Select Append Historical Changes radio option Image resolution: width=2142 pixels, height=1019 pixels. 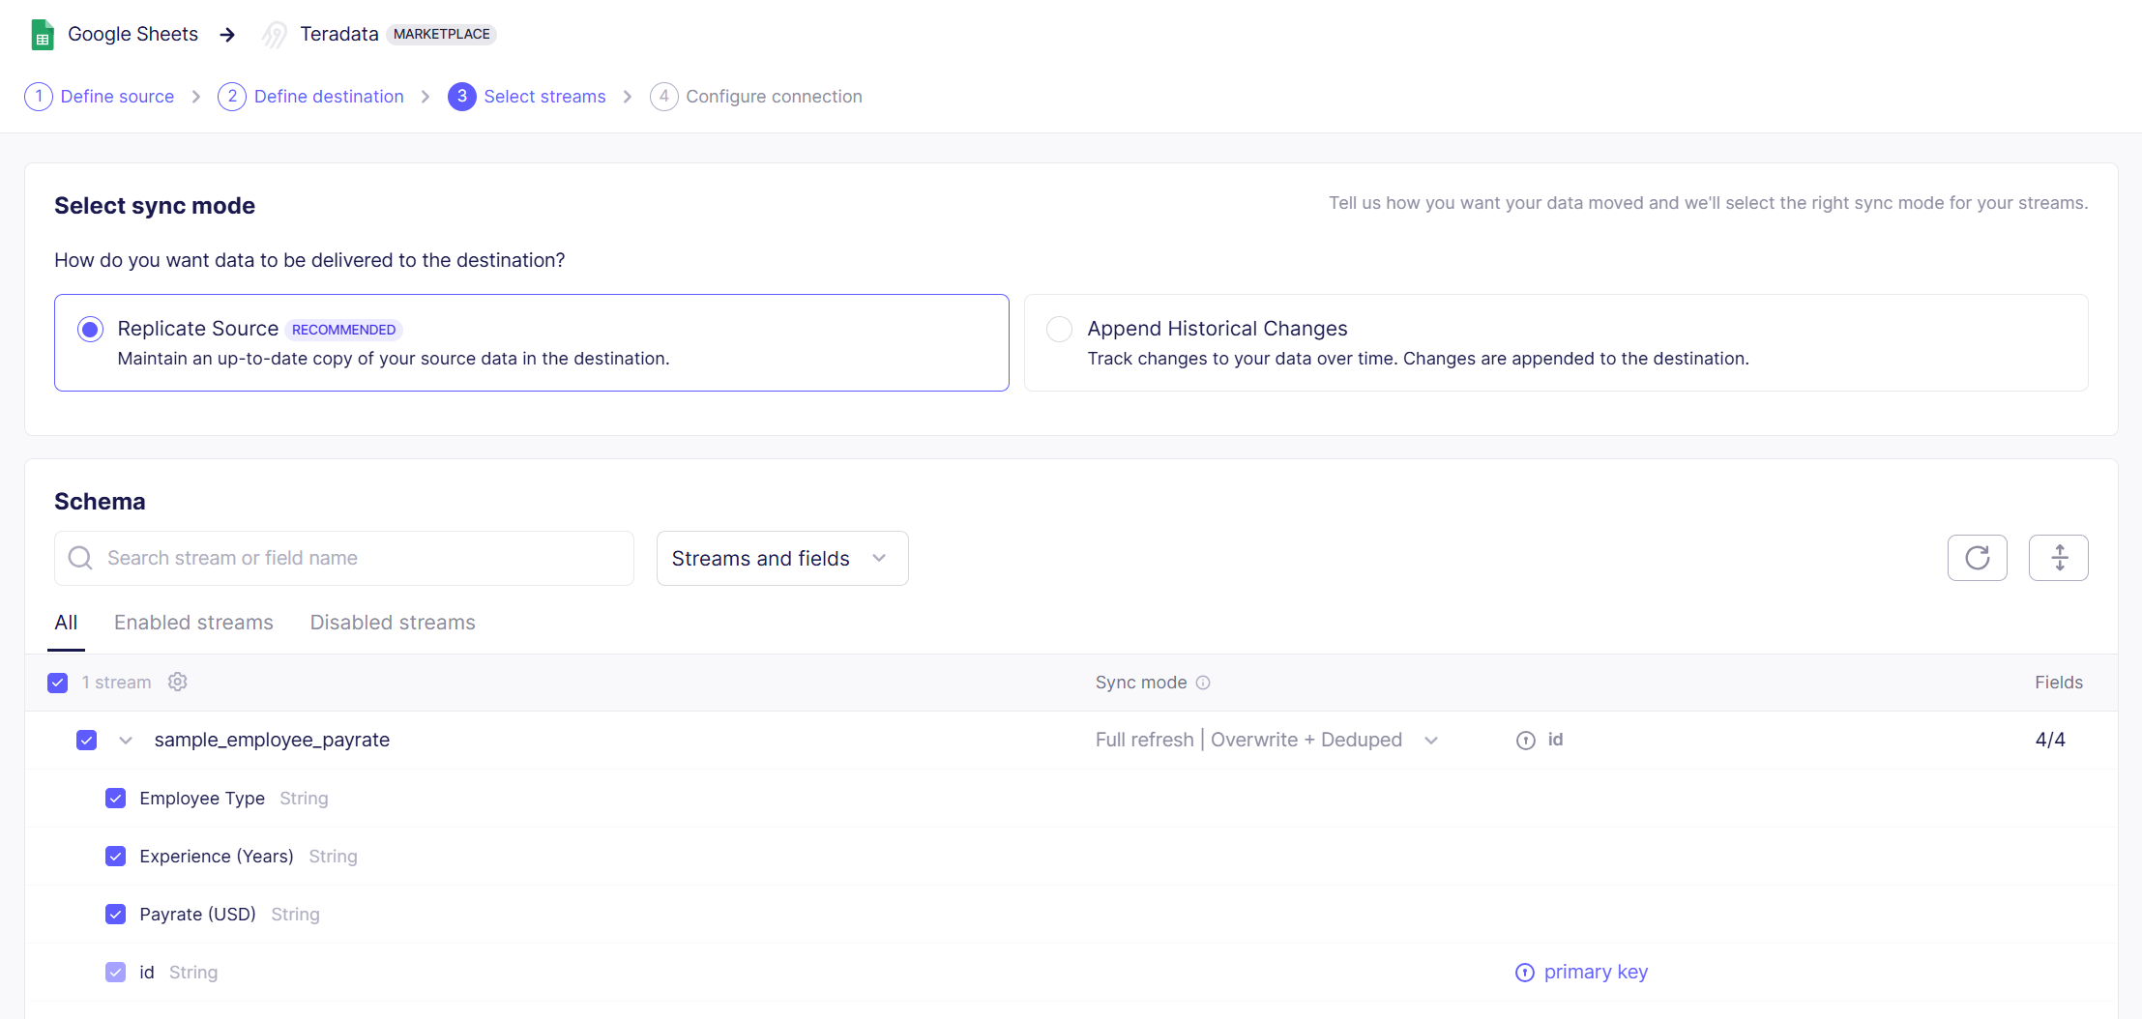pyautogui.click(x=1060, y=330)
